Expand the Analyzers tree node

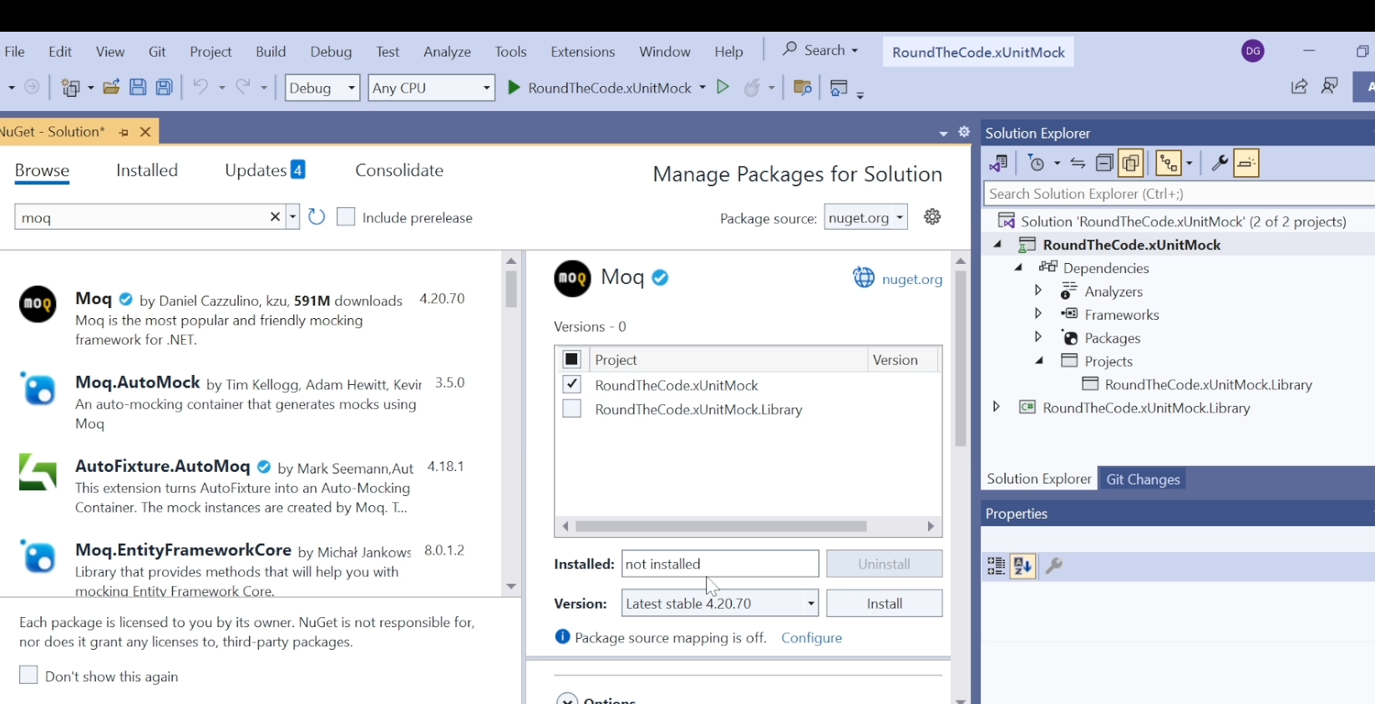pos(1038,291)
